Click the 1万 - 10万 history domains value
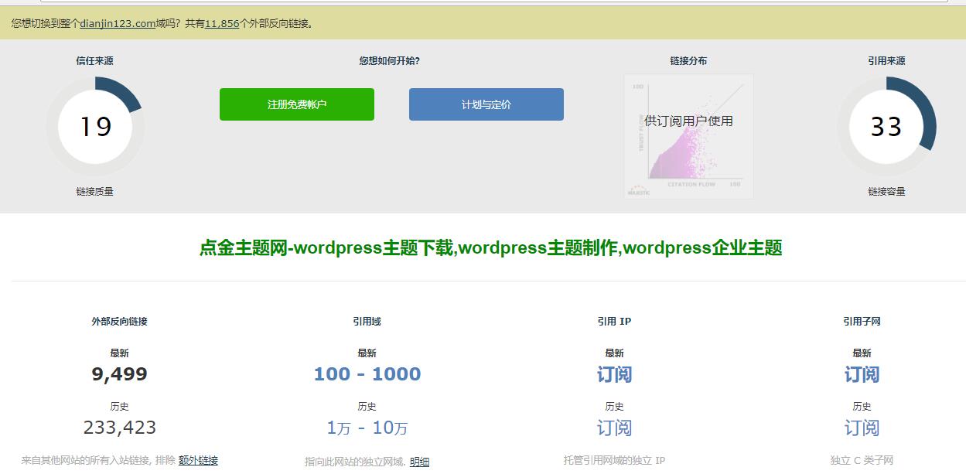 pos(367,428)
